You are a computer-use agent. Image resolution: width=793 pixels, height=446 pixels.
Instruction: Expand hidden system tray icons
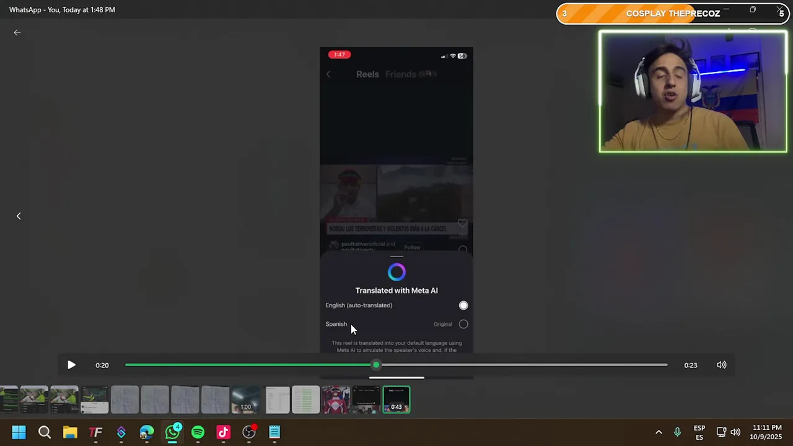pyautogui.click(x=659, y=432)
